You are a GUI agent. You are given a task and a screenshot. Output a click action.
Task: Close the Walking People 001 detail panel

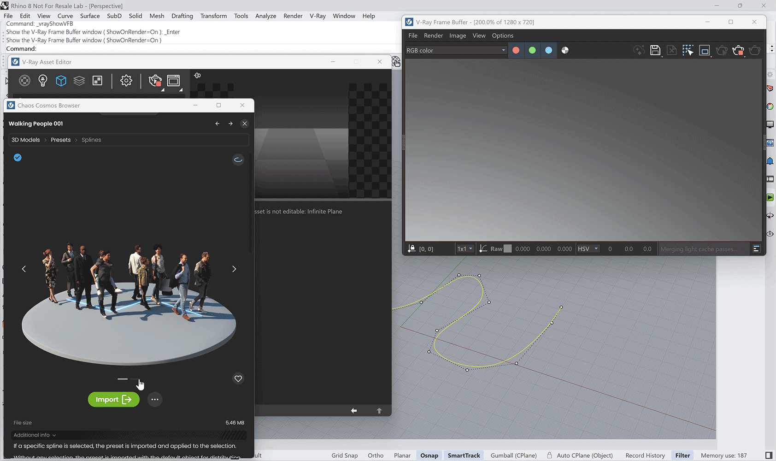coord(245,124)
